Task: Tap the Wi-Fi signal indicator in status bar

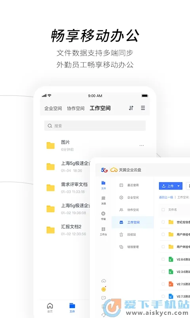Action: 49,95
